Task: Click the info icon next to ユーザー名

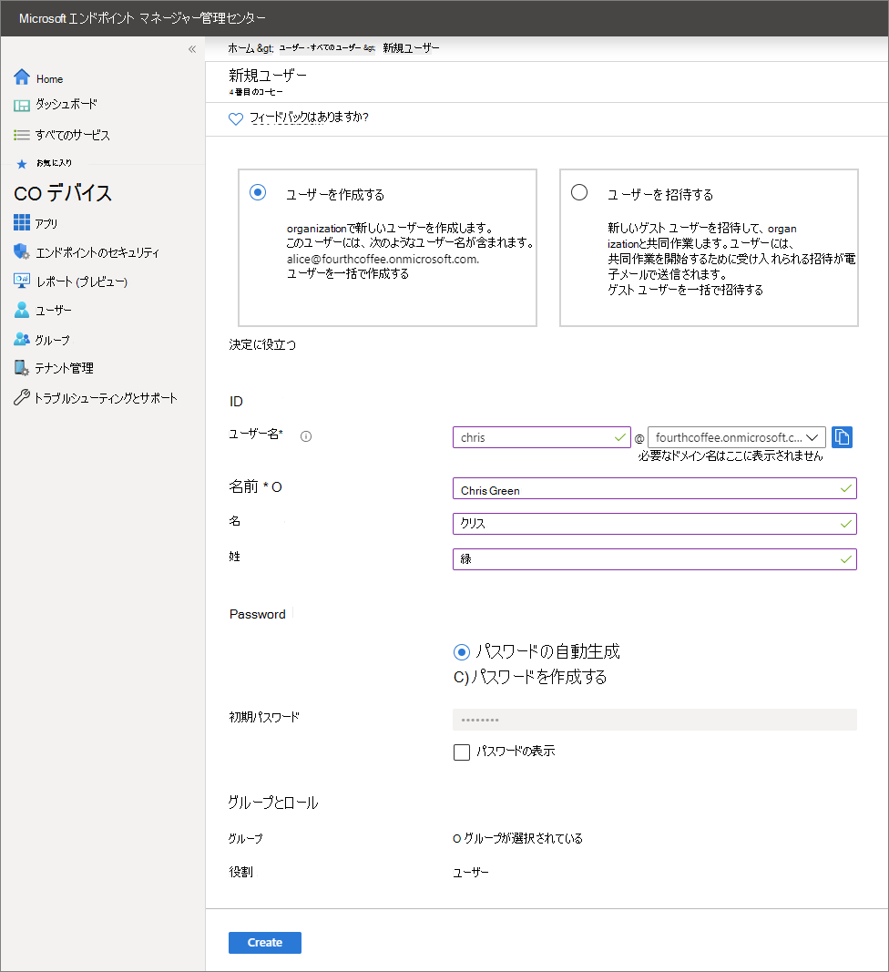Action: tap(306, 436)
